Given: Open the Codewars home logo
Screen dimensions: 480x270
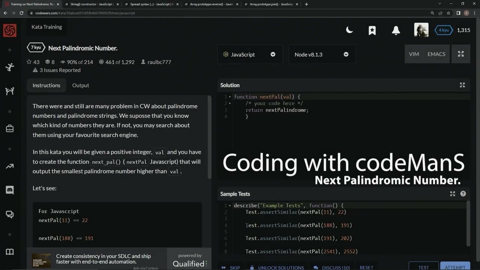Looking at the screenshot, I should point(10,31).
